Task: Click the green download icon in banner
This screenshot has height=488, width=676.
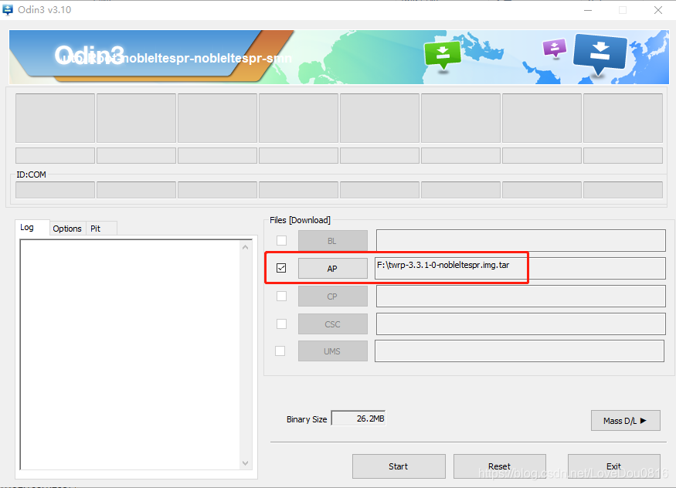Action: [x=443, y=55]
